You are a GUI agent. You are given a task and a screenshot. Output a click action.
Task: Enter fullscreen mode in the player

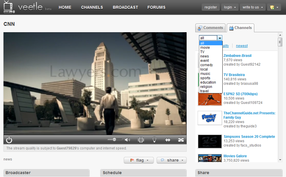(181, 140)
